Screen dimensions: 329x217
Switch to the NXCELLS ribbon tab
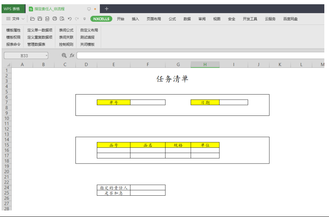101,19
